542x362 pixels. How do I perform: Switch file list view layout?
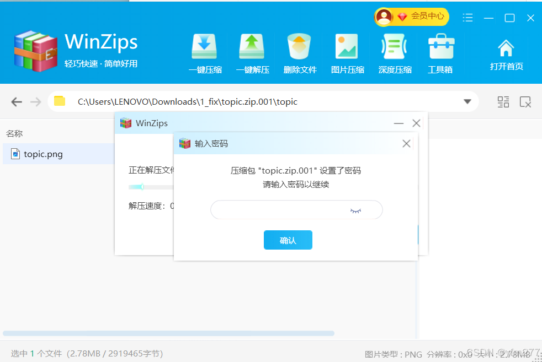pyautogui.click(x=503, y=102)
